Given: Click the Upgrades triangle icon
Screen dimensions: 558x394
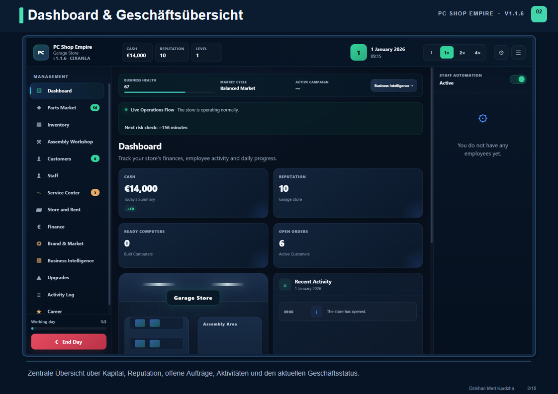Looking at the screenshot, I should coord(39,278).
